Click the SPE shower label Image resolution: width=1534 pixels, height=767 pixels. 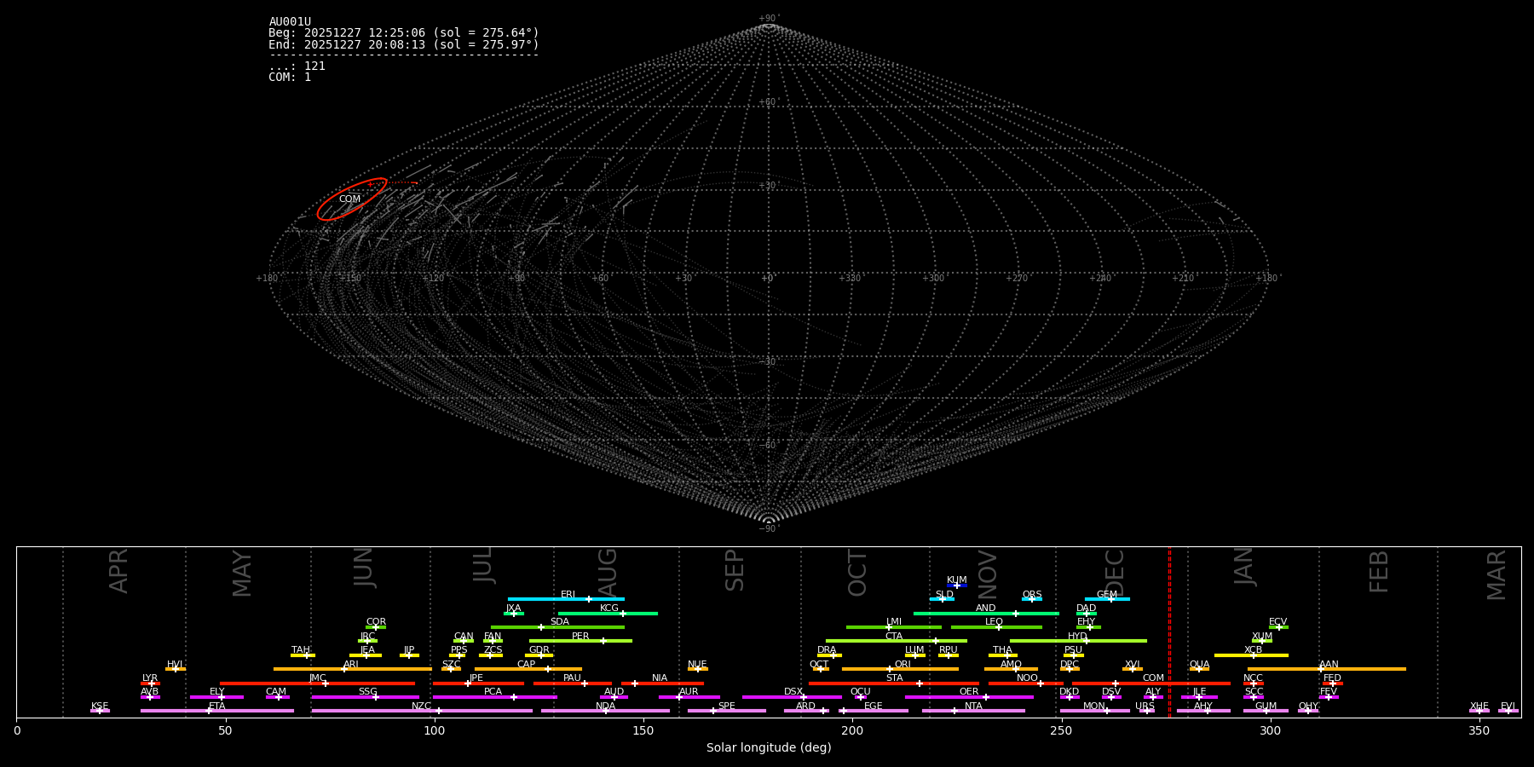pyautogui.click(x=727, y=706)
